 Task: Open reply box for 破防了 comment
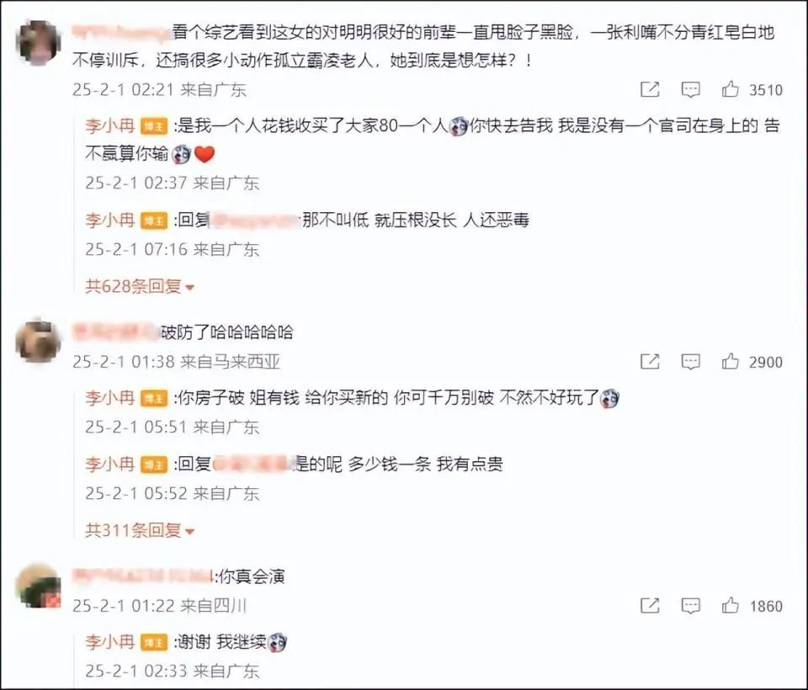[x=690, y=362]
